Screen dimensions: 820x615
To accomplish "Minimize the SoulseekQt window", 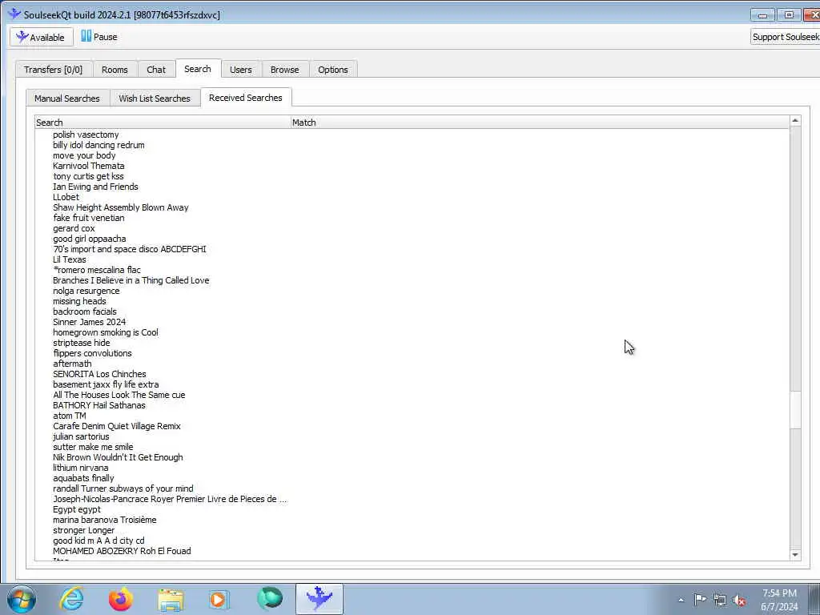I will coord(762,15).
